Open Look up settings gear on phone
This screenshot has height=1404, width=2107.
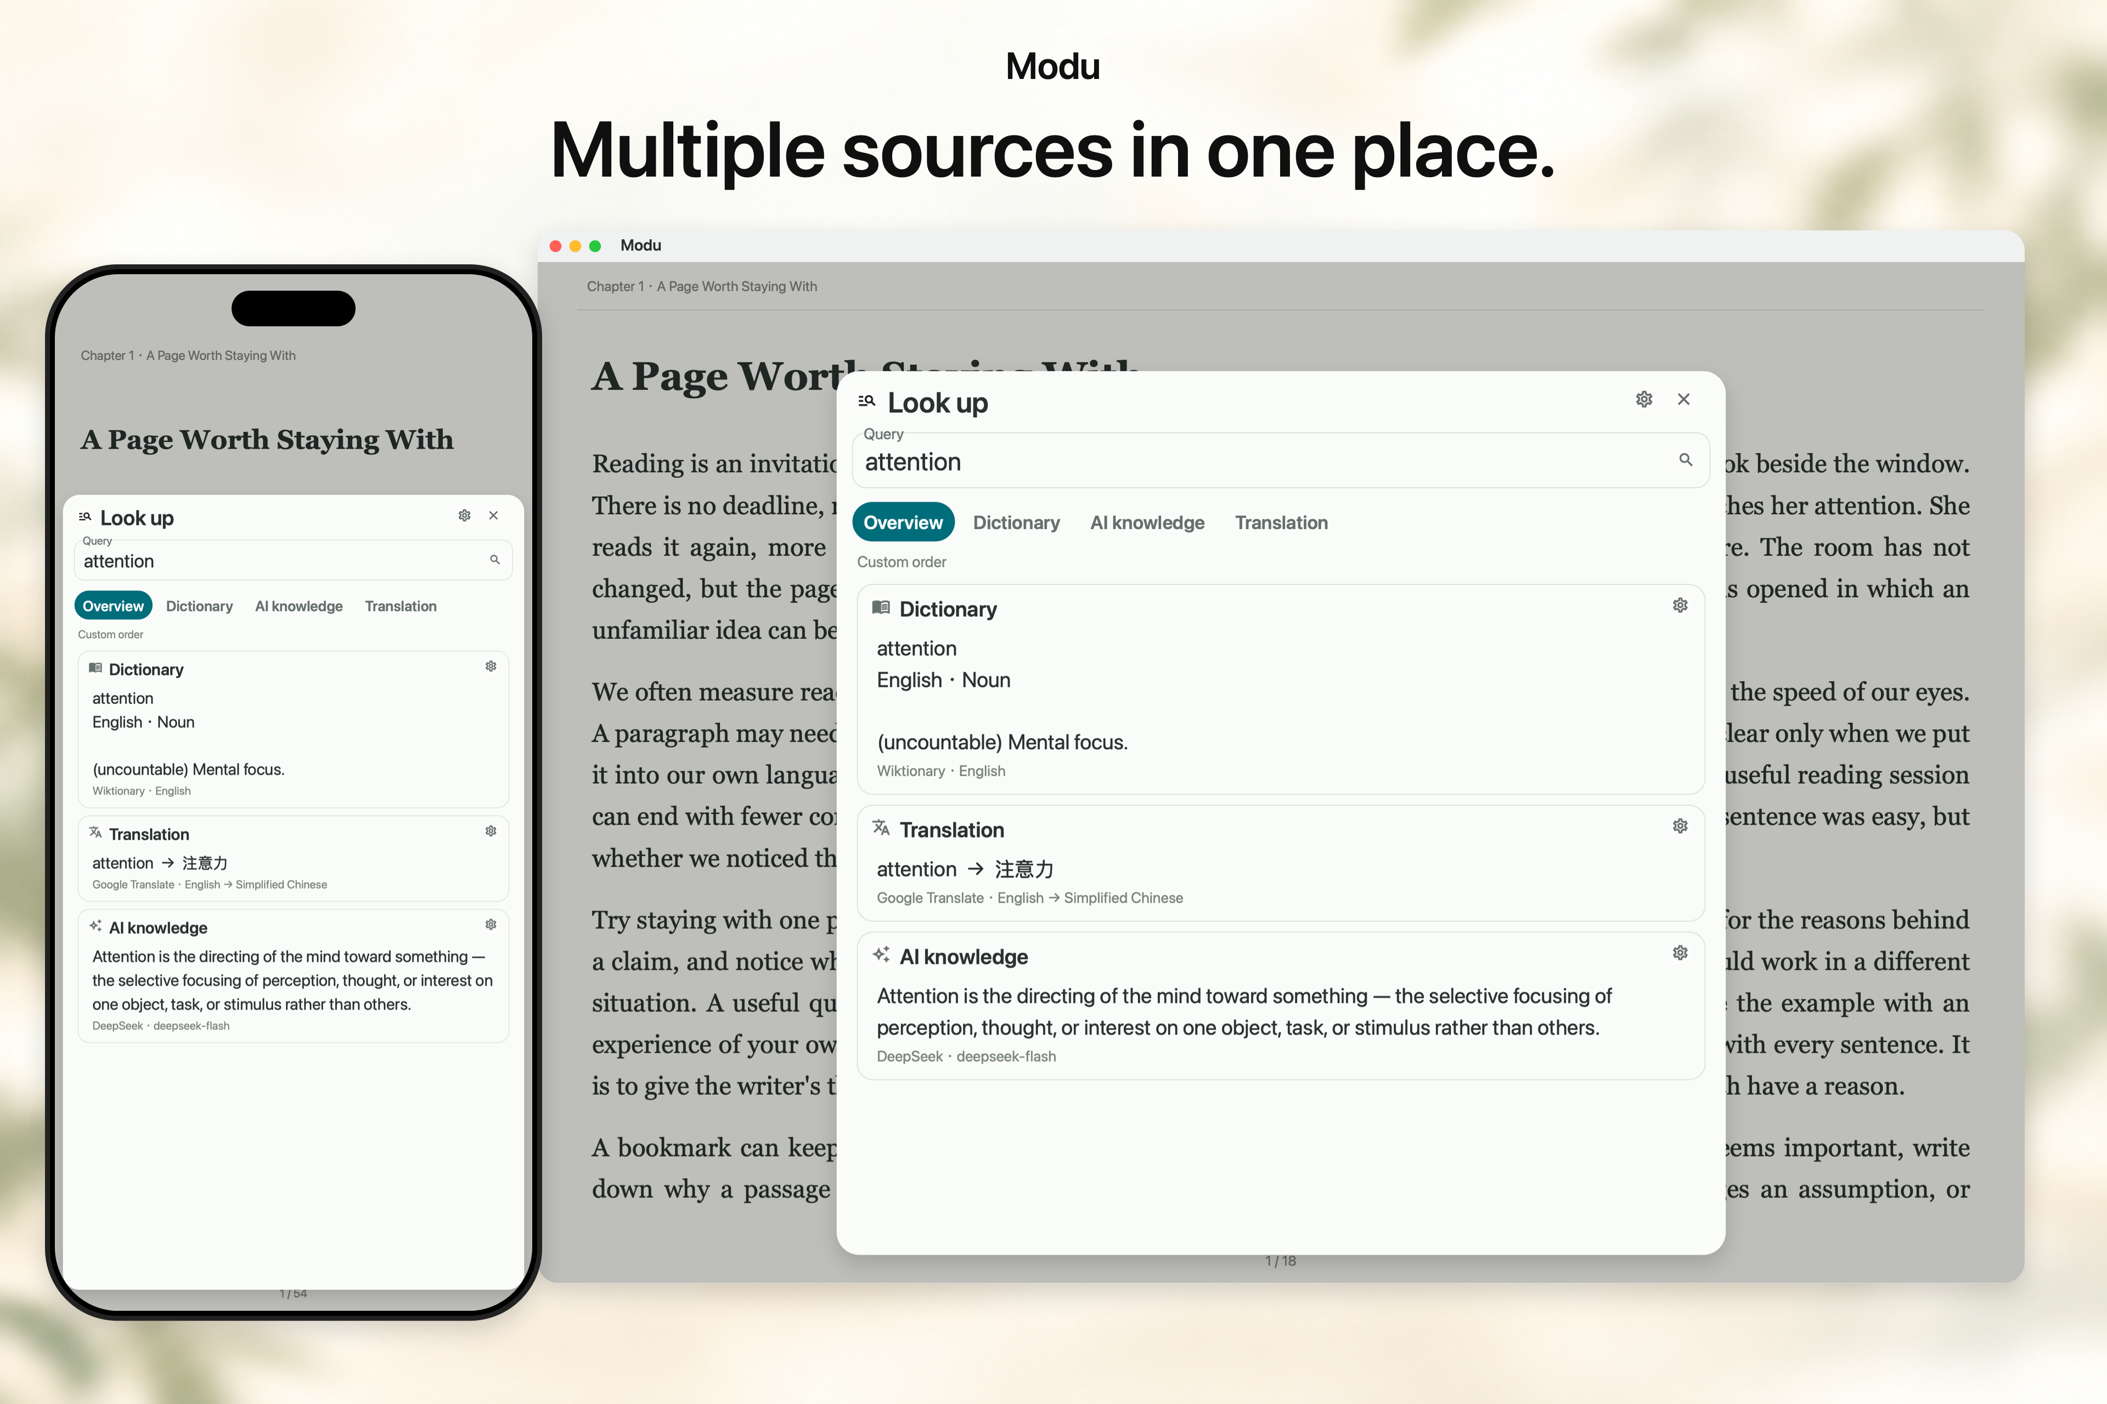point(464,516)
